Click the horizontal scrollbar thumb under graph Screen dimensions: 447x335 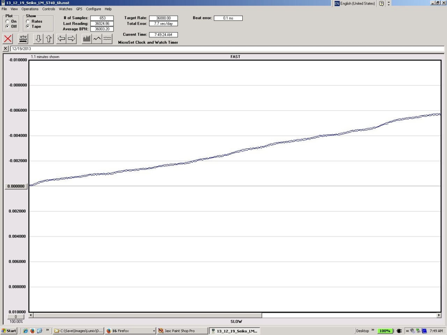click(147, 315)
